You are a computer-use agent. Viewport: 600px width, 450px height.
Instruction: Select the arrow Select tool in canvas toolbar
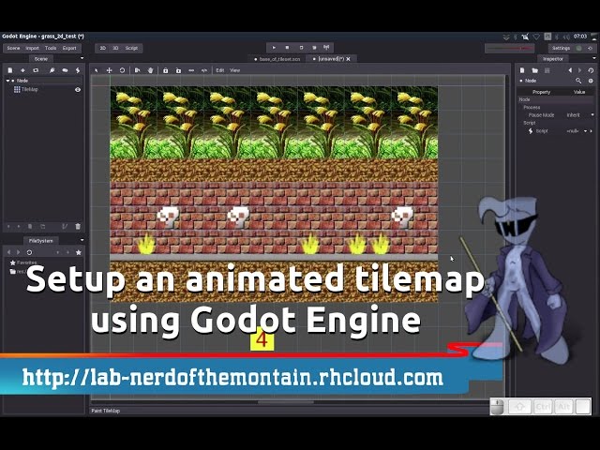(x=97, y=70)
